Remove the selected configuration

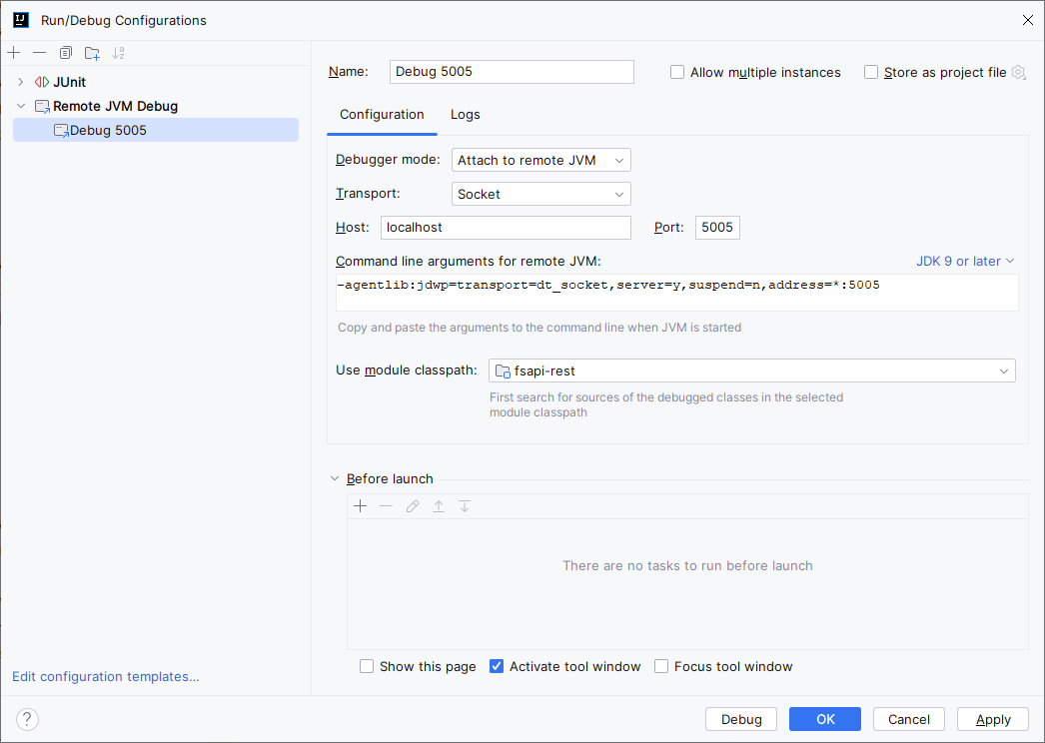(39, 52)
